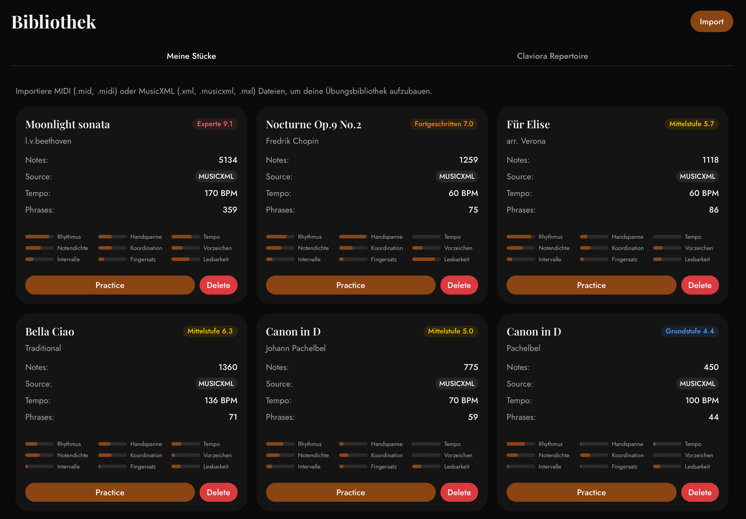This screenshot has width=746, height=519.
Task: Click the Experte 9.1 difficulty badge
Action: pos(214,124)
